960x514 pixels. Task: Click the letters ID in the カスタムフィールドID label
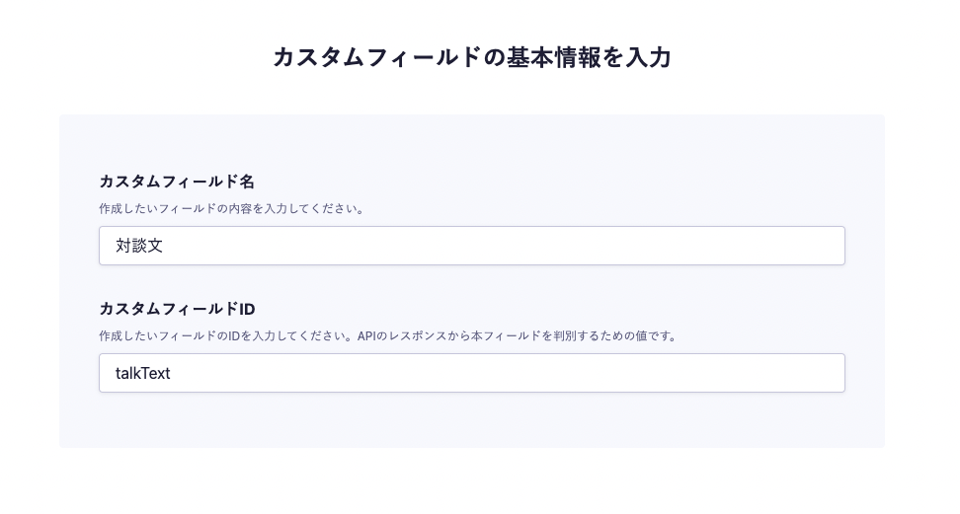click(x=247, y=309)
